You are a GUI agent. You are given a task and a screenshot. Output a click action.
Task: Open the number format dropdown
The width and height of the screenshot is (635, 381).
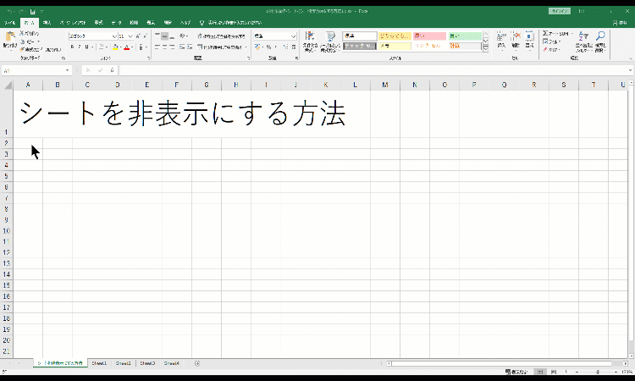(x=294, y=36)
